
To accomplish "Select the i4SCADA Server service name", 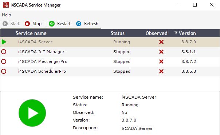I will pyautogui.click(x=35, y=42).
